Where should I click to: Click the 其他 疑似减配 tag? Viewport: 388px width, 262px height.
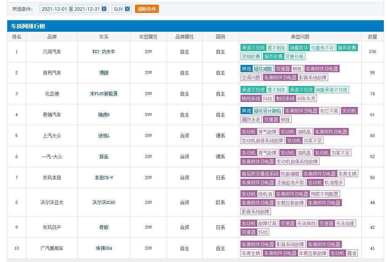click(257, 69)
